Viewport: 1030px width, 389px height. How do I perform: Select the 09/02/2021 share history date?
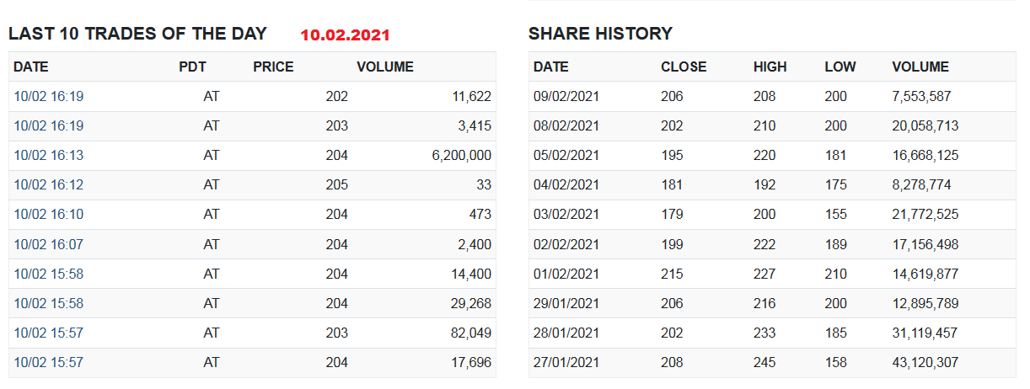point(566,97)
